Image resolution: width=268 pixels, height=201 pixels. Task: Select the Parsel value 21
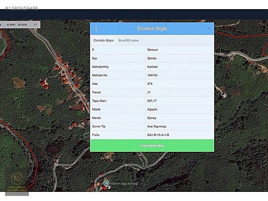pyautogui.click(x=180, y=92)
